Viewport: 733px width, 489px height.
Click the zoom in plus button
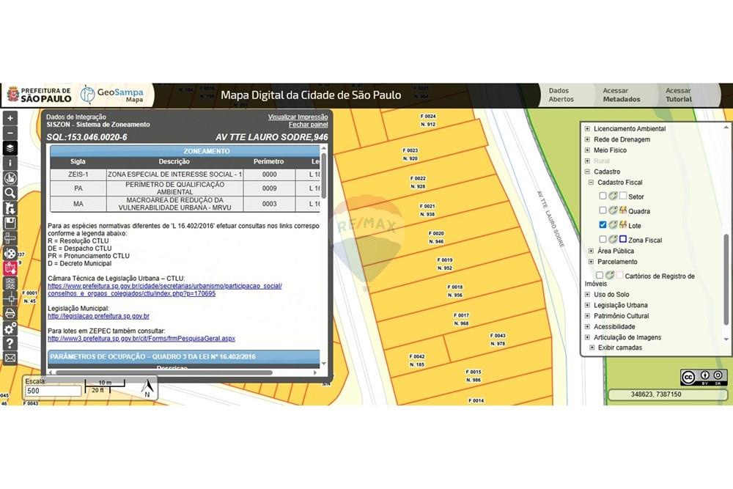click(10, 118)
